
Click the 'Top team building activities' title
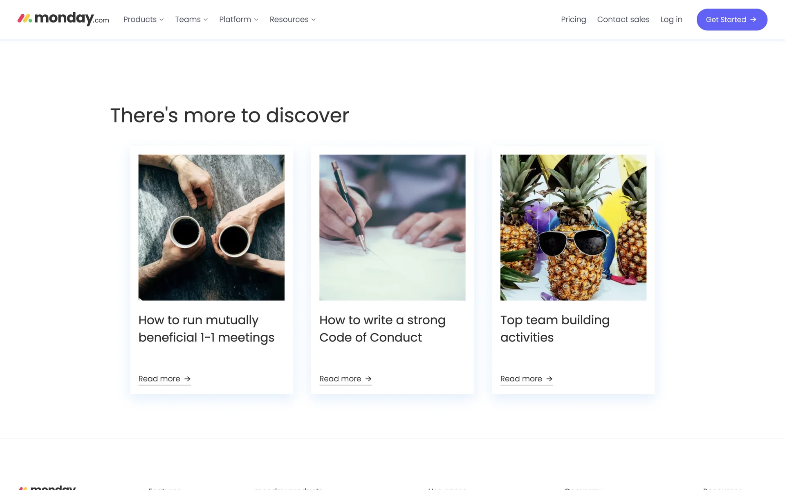coord(555,329)
